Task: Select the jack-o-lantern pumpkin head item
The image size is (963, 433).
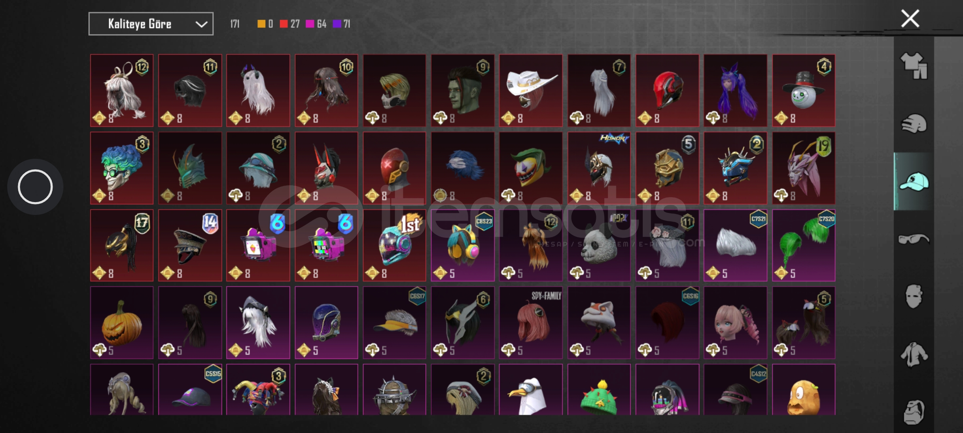Action: [x=122, y=323]
